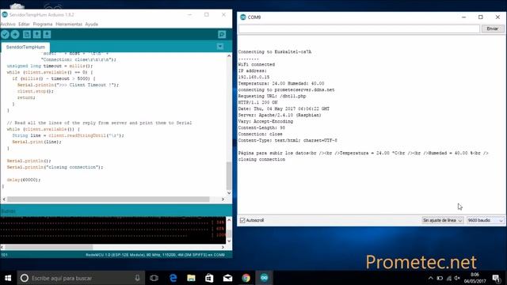The width and height of the screenshot is (507, 285).
Task: Show hidden tray icons chevron
Action: coord(430,278)
